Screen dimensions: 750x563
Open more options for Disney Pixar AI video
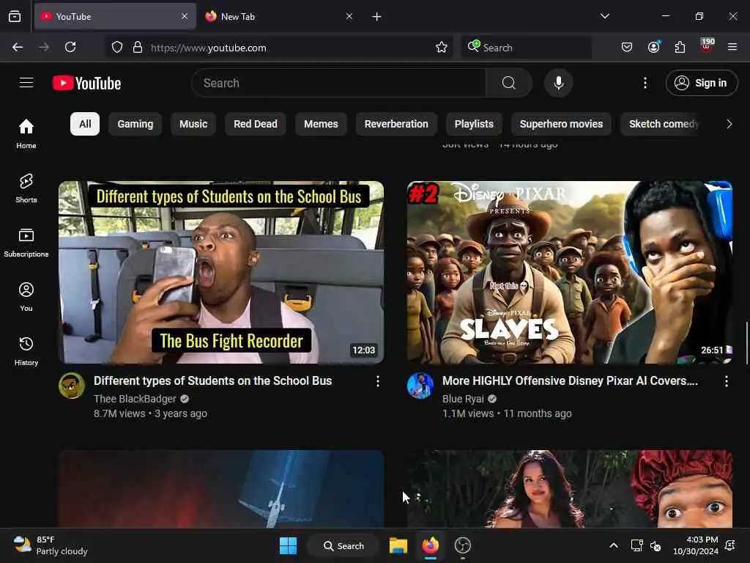click(x=726, y=381)
